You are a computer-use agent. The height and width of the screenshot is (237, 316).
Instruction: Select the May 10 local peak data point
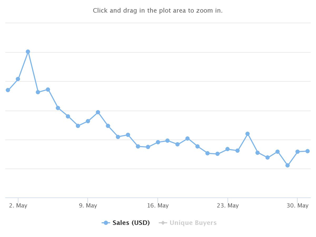pyautogui.click(x=98, y=112)
